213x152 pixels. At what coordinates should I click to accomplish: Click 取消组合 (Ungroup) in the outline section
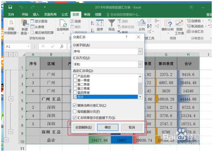pyautogui.click(x=196, y=26)
